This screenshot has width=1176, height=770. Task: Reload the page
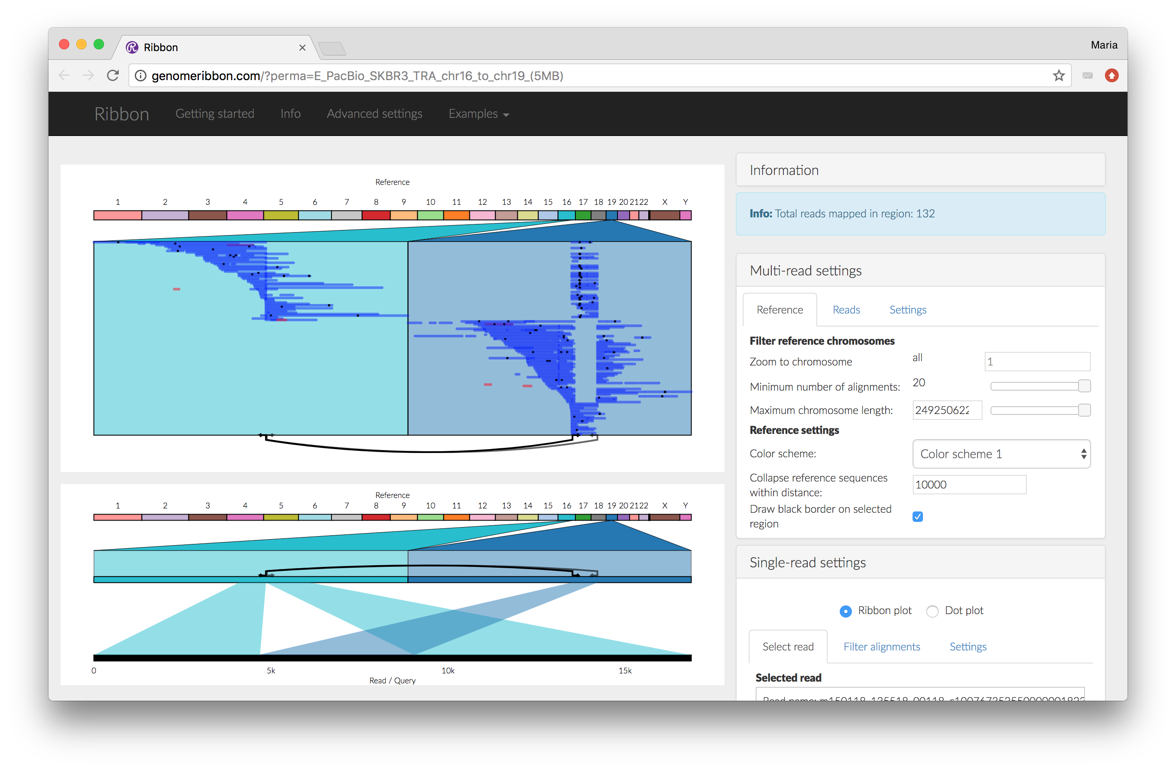tap(113, 75)
